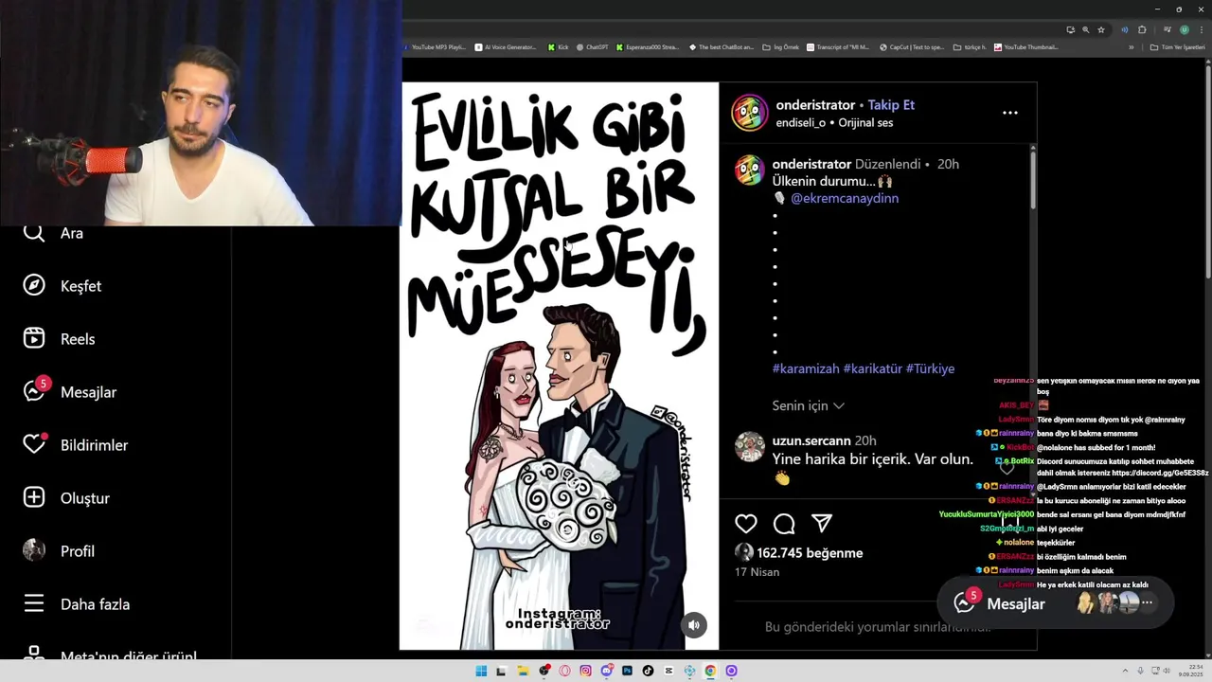Like the post with heart icon

tap(746, 524)
